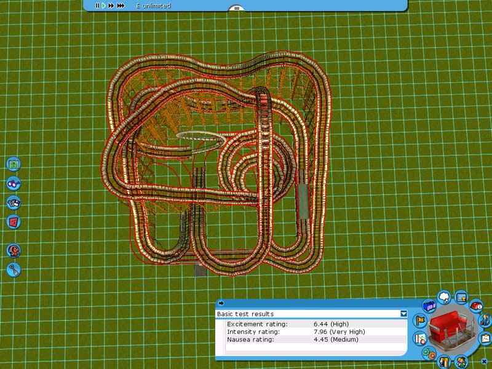The height and width of the screenshot is (369, 492).
Task: Set game to double fast-forward speed
Action: (x=111, y=6)
